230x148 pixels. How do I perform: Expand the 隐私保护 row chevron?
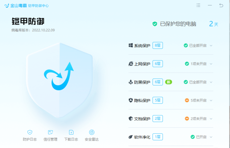211,100
